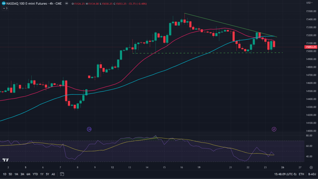Open the USD currency dropdown

[x=310, y=3]
